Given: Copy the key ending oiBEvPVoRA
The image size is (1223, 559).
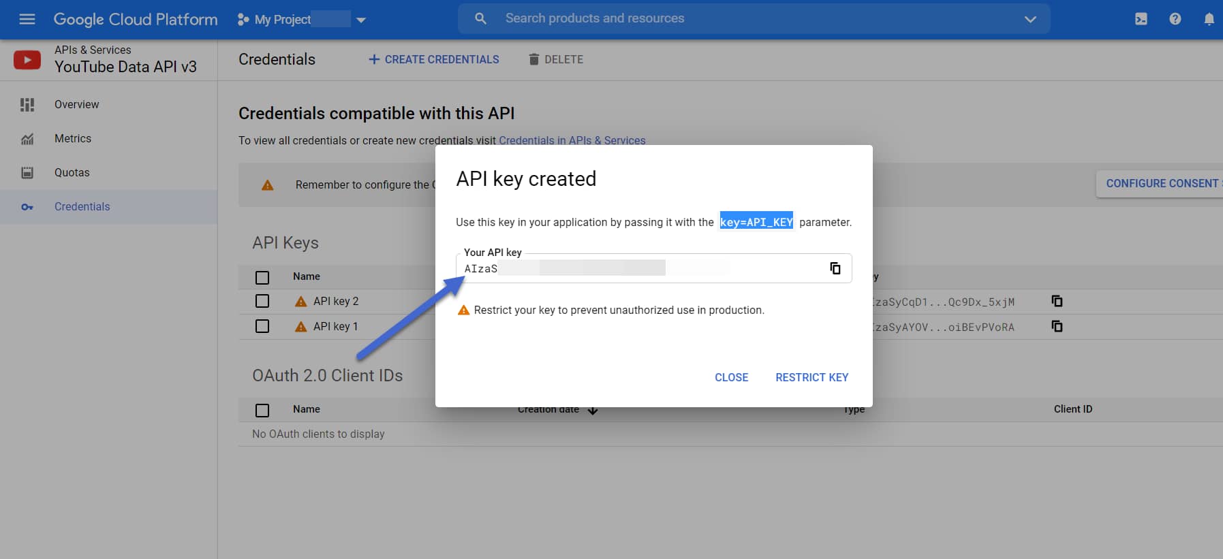Looking at the screenshot, I should (x=1057, y=326).
